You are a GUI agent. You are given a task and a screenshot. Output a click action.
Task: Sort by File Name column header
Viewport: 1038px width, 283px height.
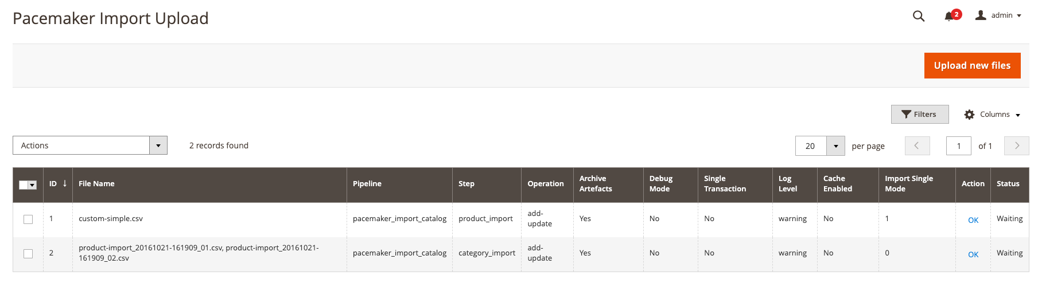point(96,183)
